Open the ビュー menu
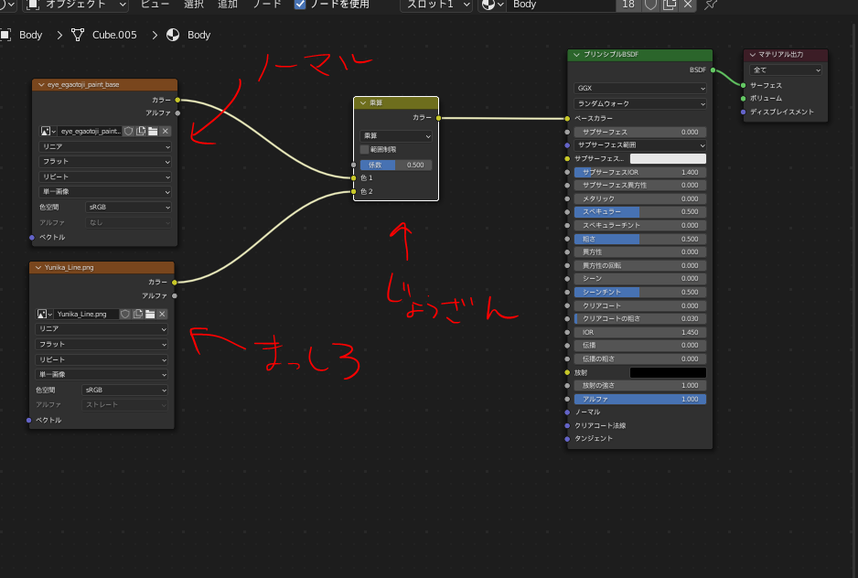The image size is (858, 578). [x=155, y=5]
